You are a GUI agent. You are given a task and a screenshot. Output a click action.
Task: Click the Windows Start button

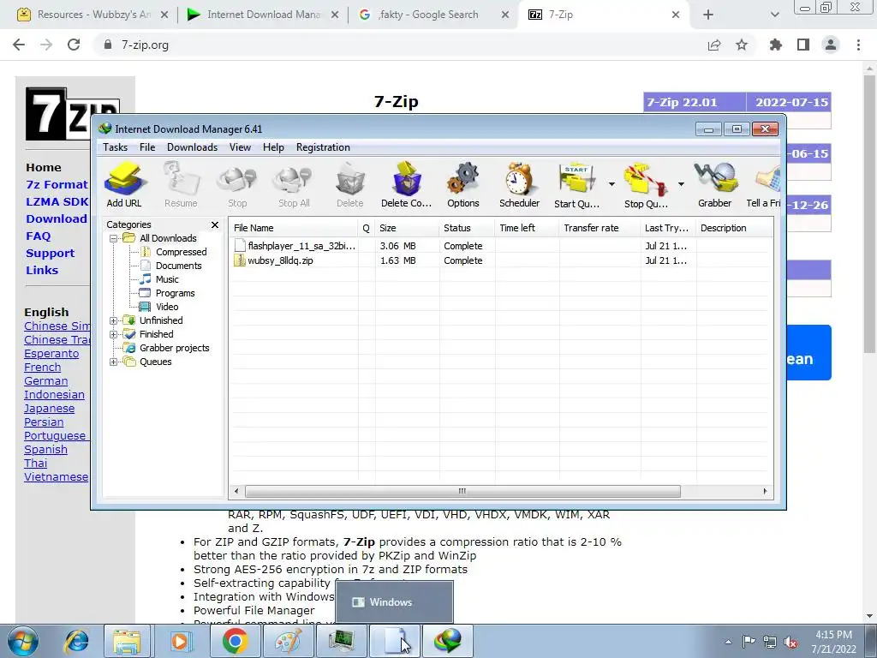coord(22,641)
